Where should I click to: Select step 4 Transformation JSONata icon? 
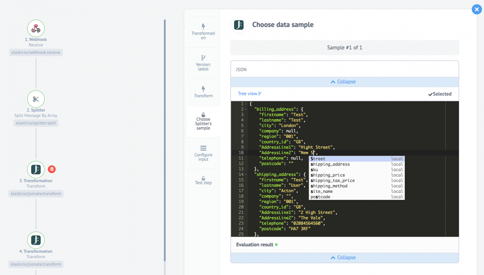pos(36,240)
